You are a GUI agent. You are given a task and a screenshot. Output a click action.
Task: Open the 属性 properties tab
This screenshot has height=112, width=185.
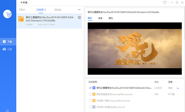(111, 18)
